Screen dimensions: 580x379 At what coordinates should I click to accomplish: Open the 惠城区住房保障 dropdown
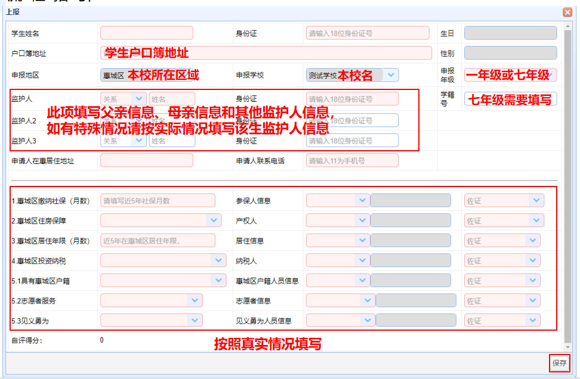(214, 220)
